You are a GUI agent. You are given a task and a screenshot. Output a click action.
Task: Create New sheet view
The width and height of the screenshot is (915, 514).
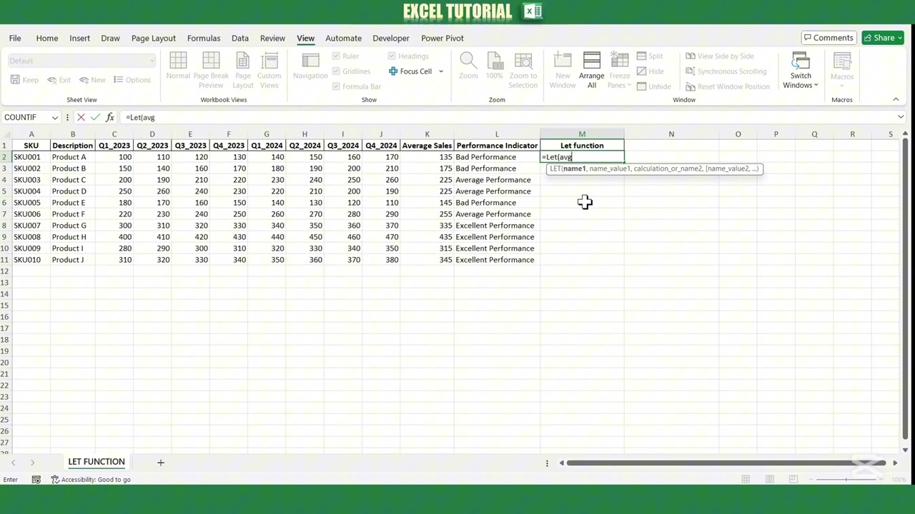(92, 80)
